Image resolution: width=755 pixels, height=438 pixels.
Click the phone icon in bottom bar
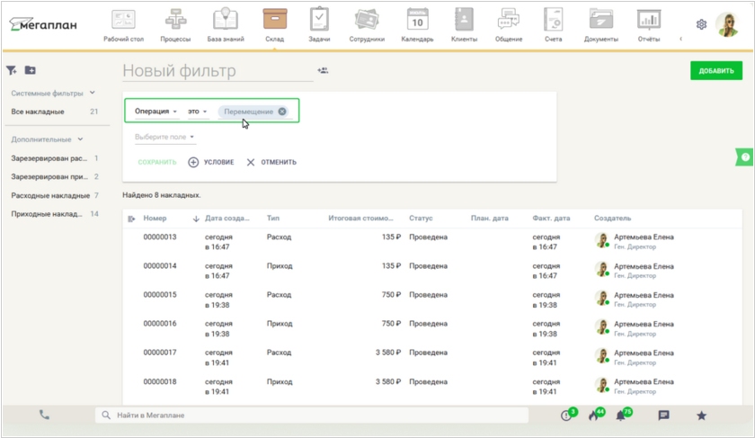pos(44,415)
